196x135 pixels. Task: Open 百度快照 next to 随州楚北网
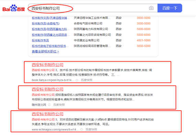pyautogui.click(x=59, y=105)
